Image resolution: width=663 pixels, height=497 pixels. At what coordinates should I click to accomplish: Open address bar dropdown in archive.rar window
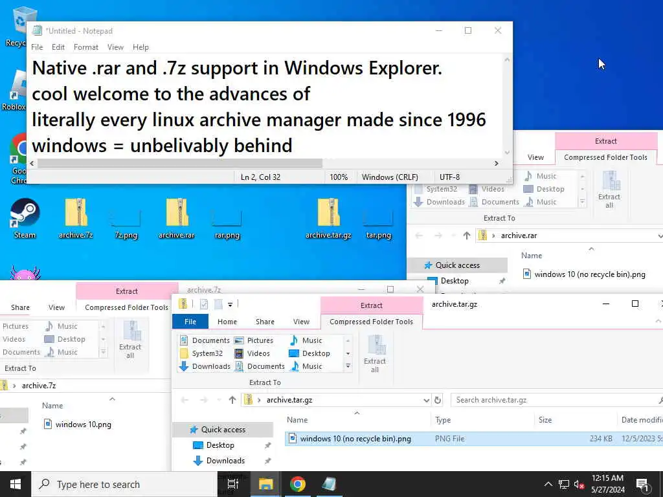660,236
